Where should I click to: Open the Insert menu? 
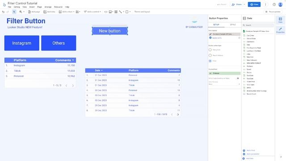tap(32, 7)
